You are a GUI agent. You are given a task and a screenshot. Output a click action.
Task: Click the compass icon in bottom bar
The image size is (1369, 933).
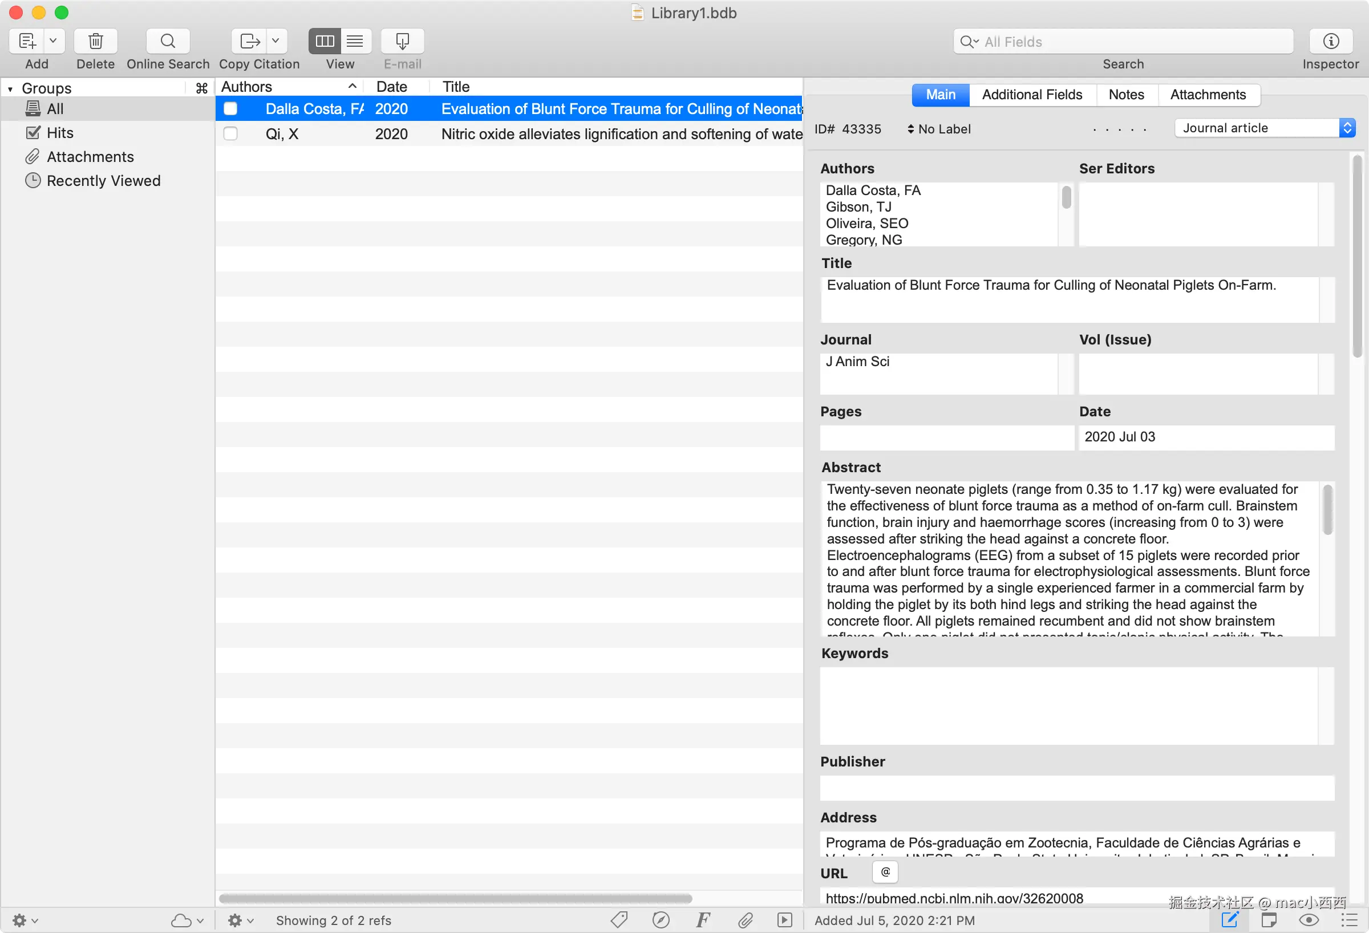pyautogui.click(x=661, y=920)
